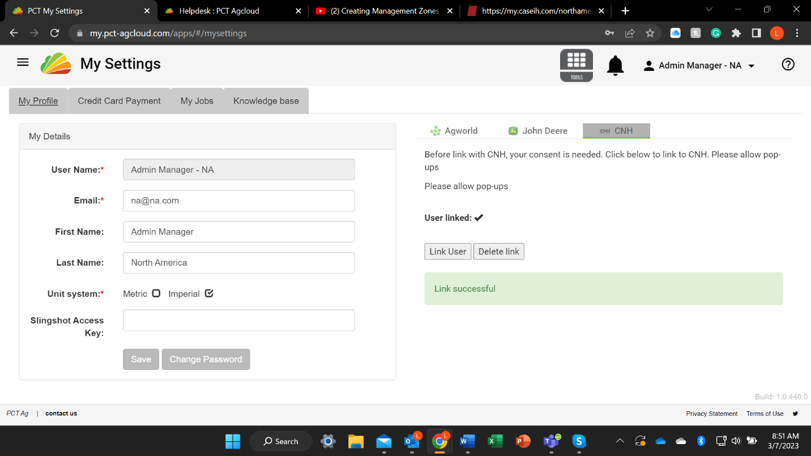Screen dimensions: 811x456
Task: Switch to the My Profile tab
Action: 38,101
